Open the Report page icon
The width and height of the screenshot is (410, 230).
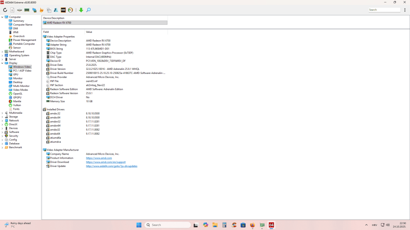(12, 10)
